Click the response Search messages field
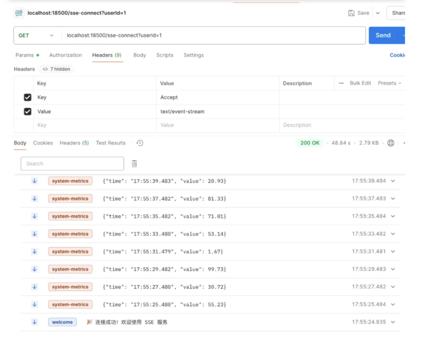Screen dimensions: 424x344 coord(72,163)
